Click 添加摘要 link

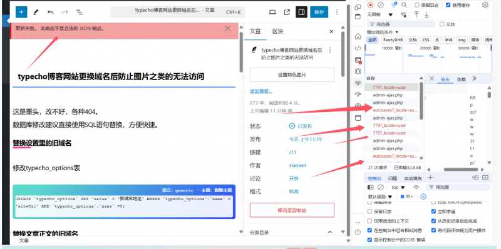(x=261, y=91)
